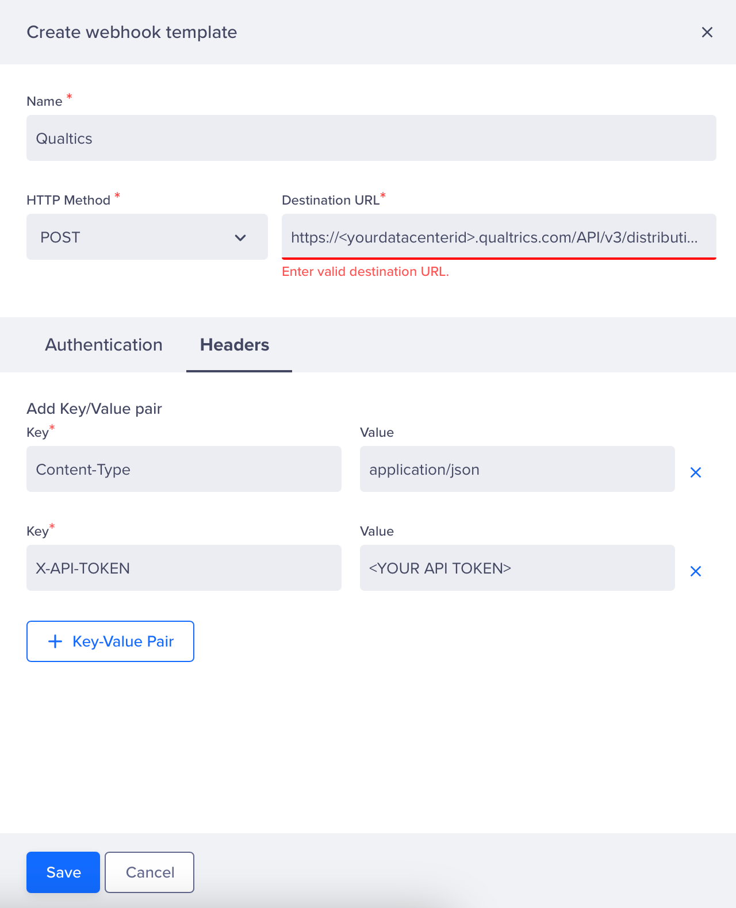Add a new Key-Value Pair

point(110,641)
